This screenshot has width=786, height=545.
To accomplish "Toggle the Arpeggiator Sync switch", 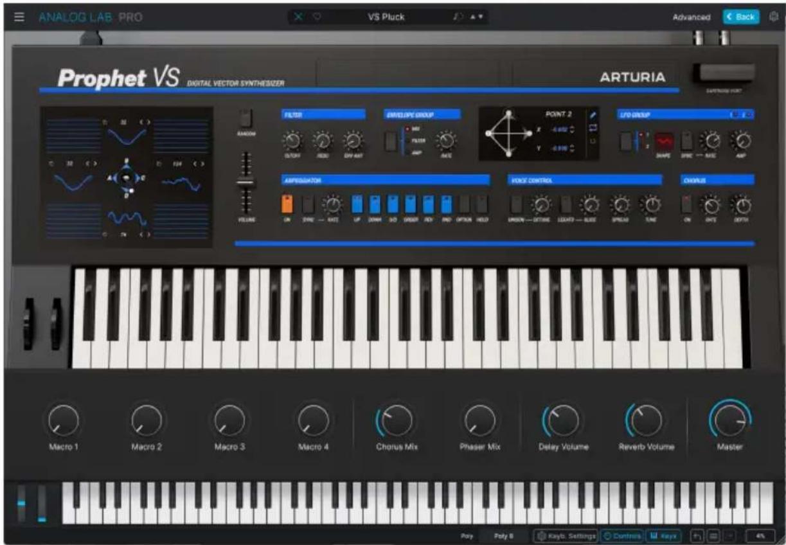I will tap(309, 204).
